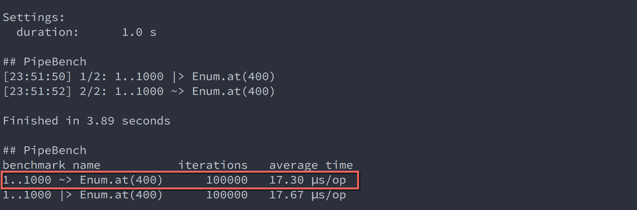
Task: Click the second "## PipeBench" heading above the results table
Action: pyautogui.click(x=44, y=150)
